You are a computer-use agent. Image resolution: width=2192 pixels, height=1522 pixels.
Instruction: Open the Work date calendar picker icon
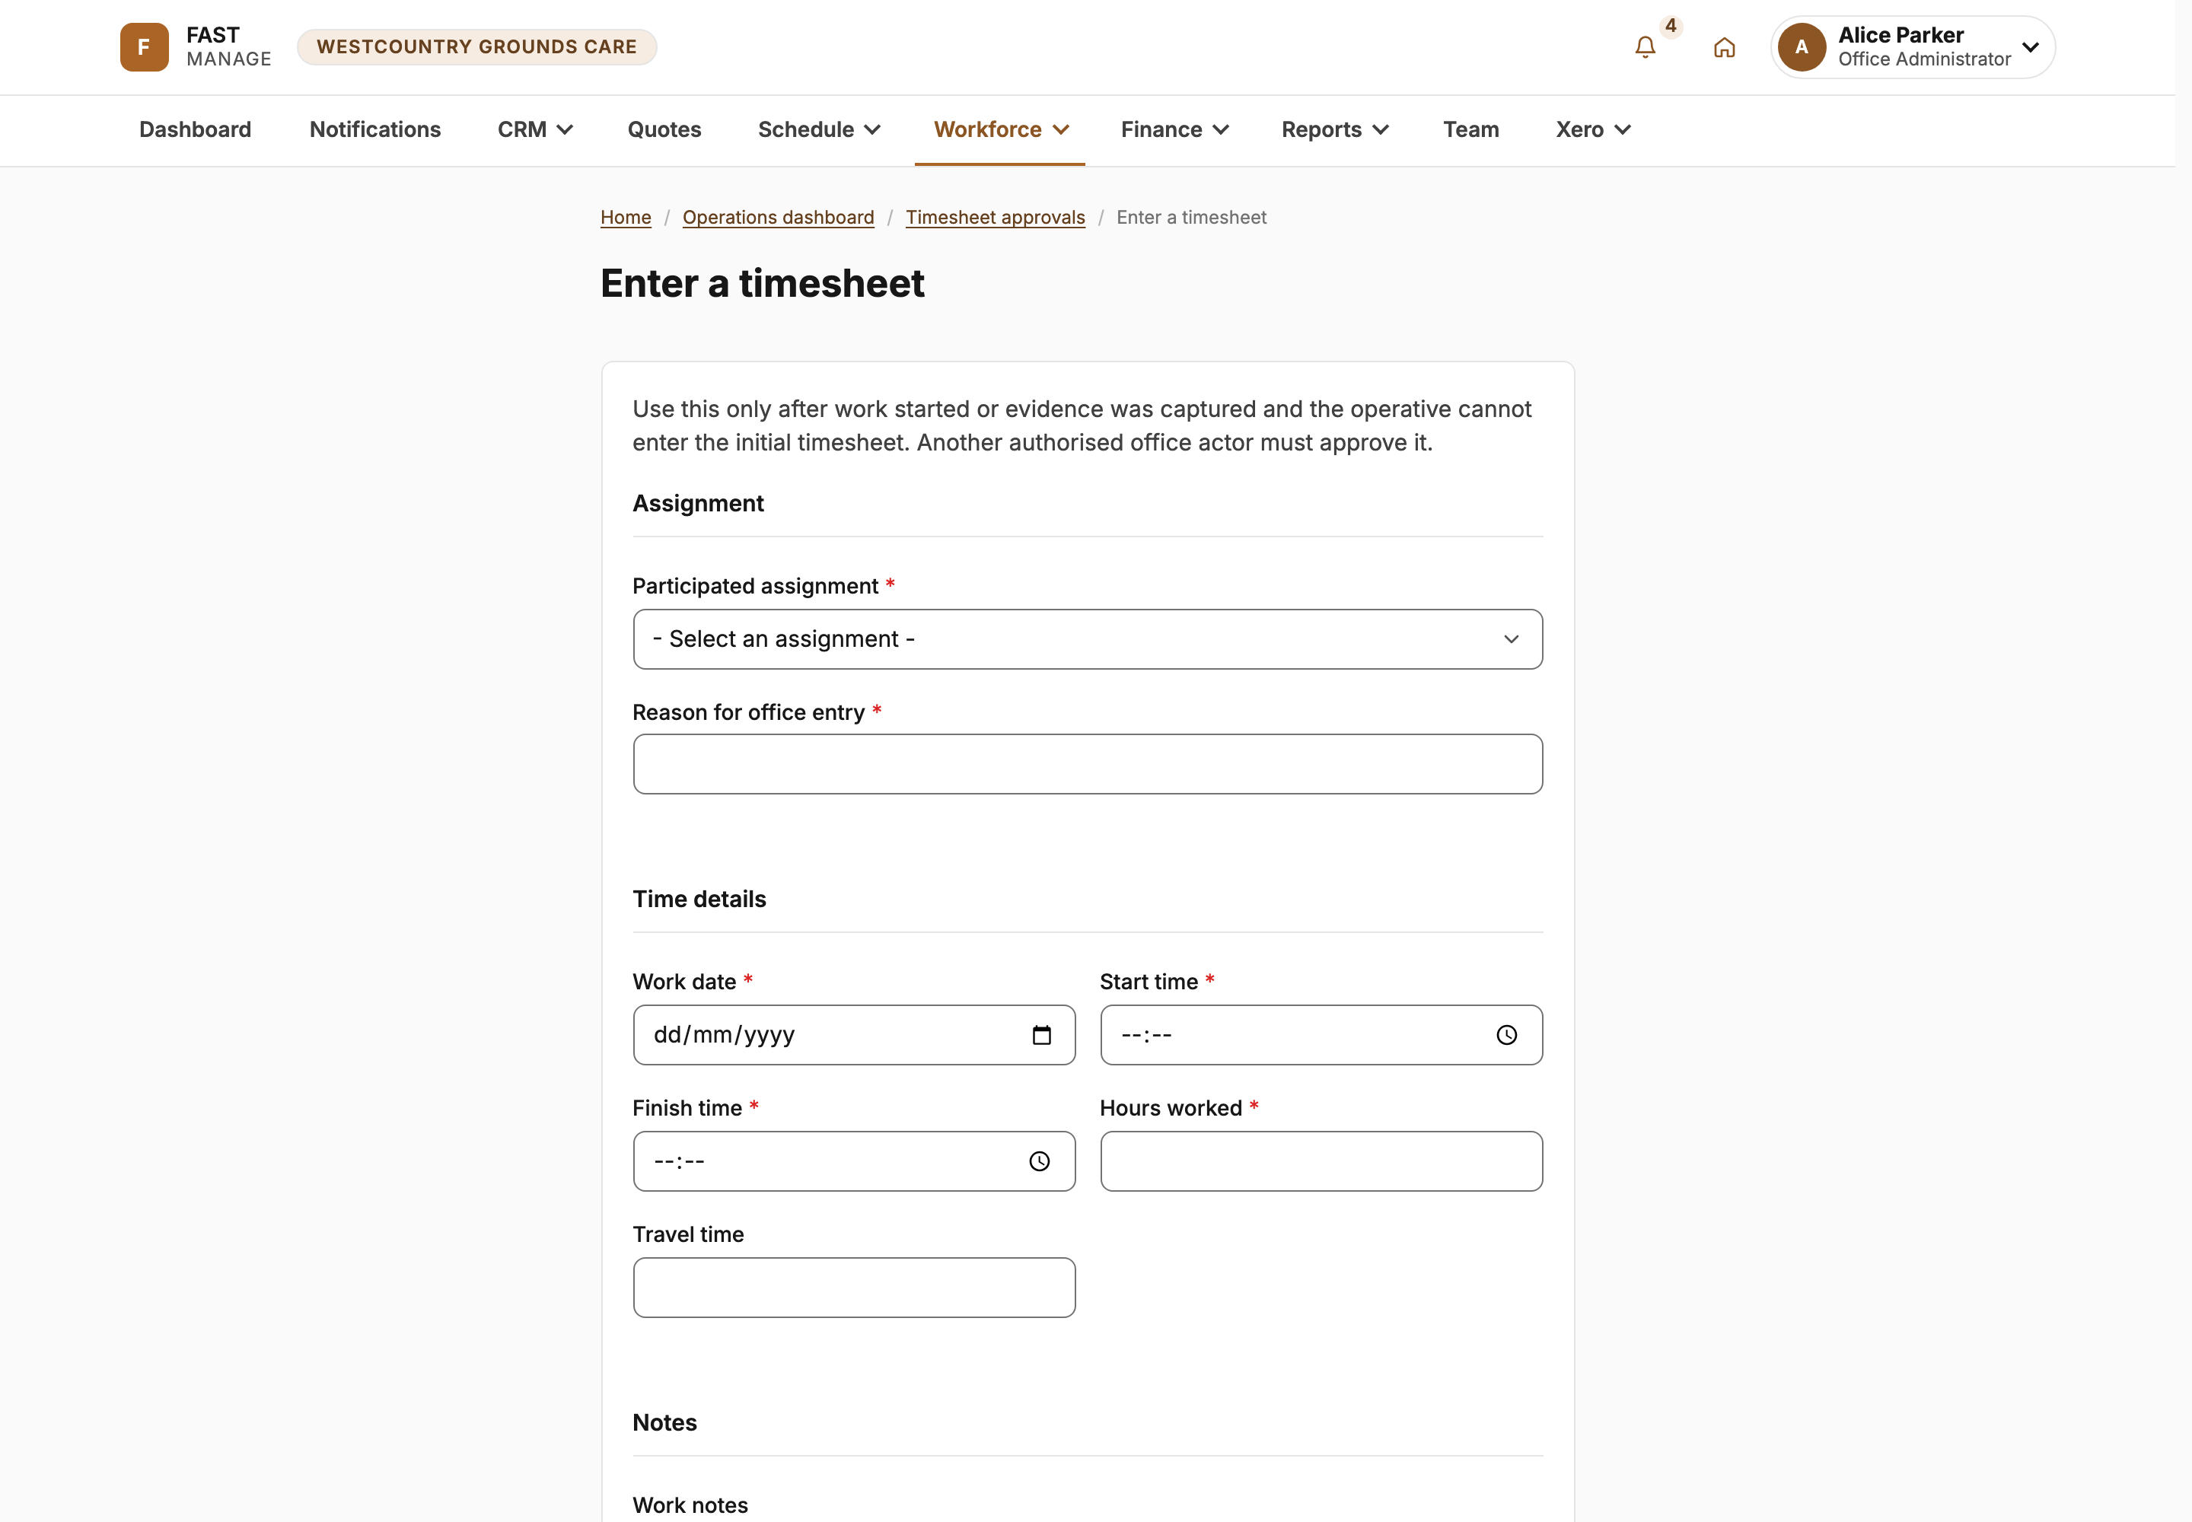(x=1042, y=1035)
